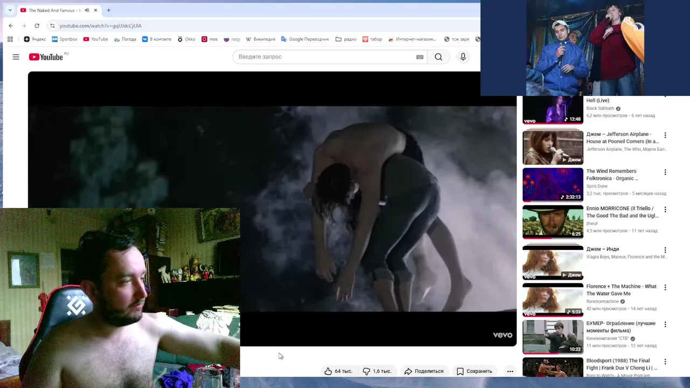Open options menu for Florence + The Machine

pyautogui.click(x=665, y=287)
